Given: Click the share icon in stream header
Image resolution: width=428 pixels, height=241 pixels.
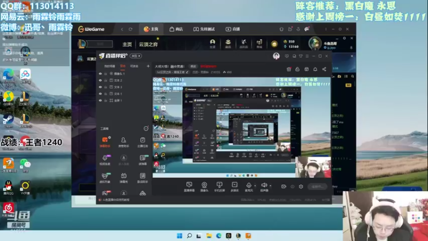Looking at the screenshot, I should click(324, 69).
